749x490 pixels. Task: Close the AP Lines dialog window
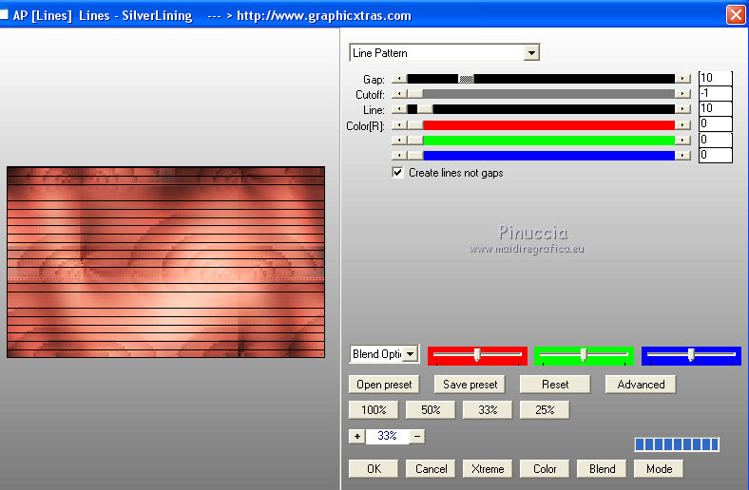pyautogui.click(x=736, y=14)
